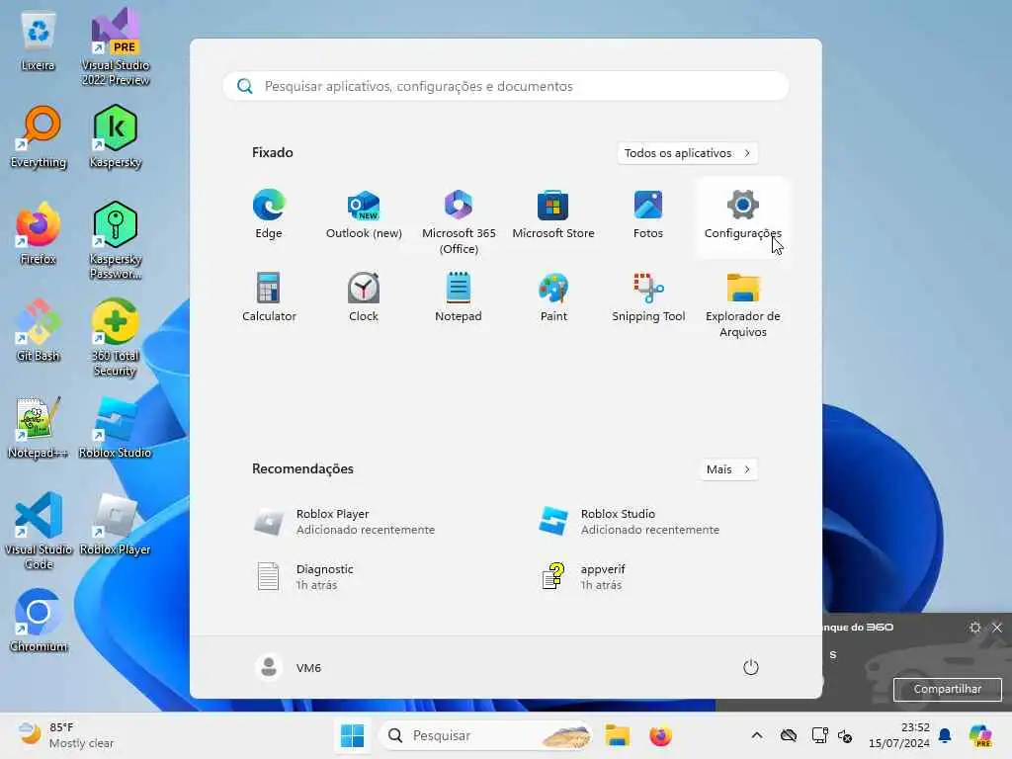Click the muted volume tray icon
This screenshot has width=1012, height=759.
click(x=845, y=735)
